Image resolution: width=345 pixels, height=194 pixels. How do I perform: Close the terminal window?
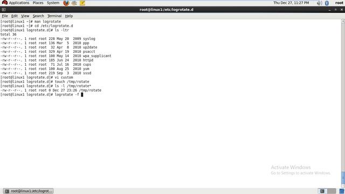[341, 10]
